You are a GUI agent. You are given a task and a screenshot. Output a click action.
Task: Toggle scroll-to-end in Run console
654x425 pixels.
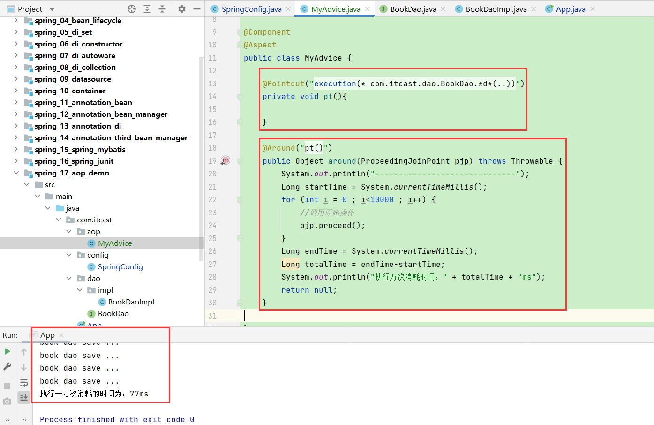tap(24, 397)
